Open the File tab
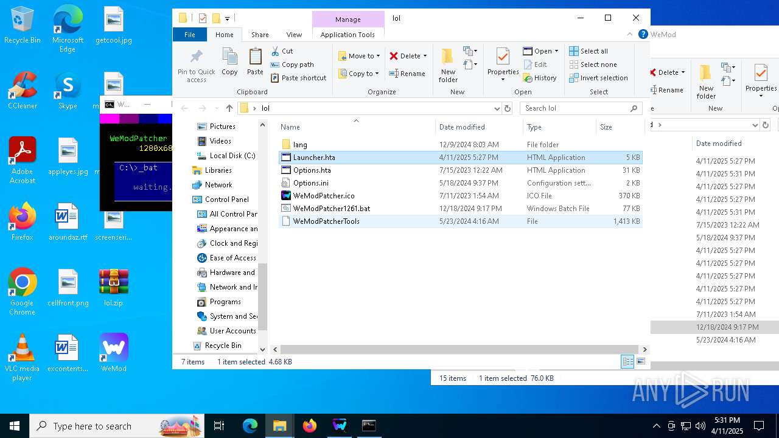 pos(190,35)
